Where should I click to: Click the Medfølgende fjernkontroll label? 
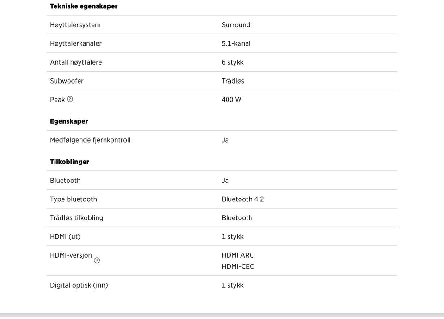90,140
